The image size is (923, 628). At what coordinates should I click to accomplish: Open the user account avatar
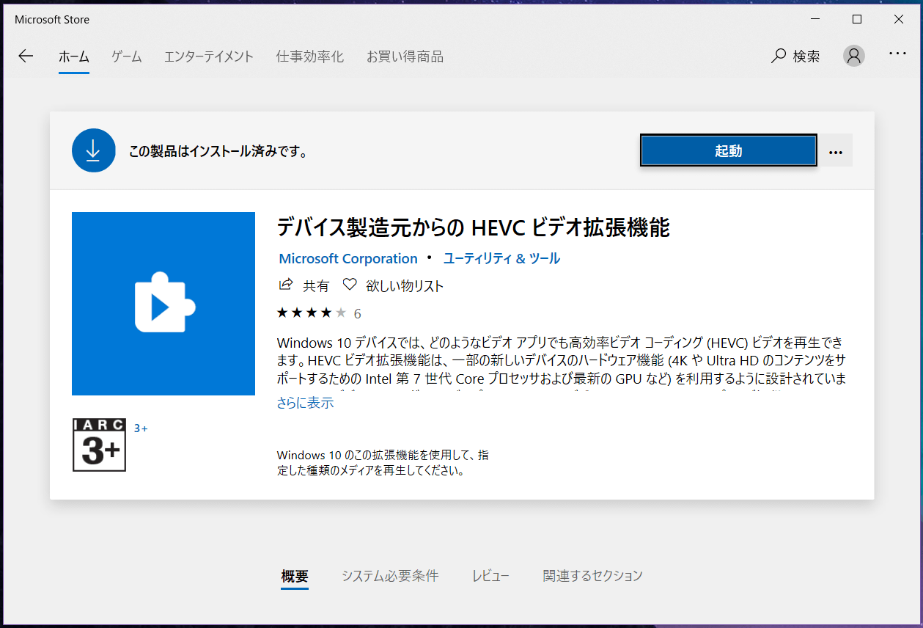(x=853, y=56)
